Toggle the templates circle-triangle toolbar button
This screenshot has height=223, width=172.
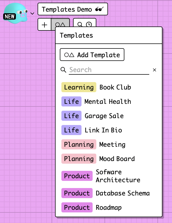pyautogui.click(x=60, y=25)
